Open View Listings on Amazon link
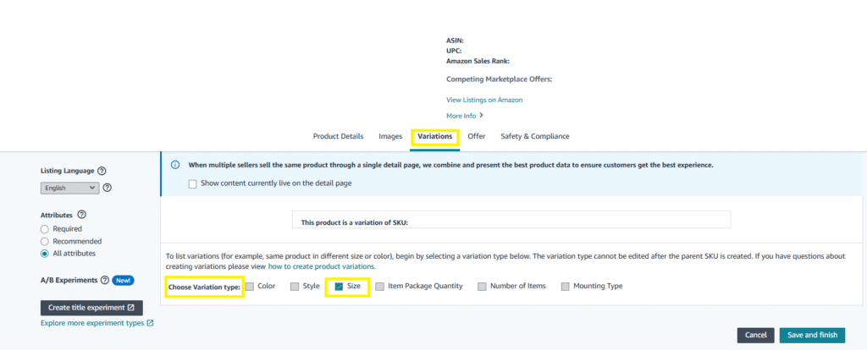Viewport: 867px width, 350px height. click(483, 100)
